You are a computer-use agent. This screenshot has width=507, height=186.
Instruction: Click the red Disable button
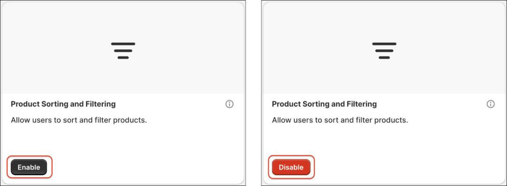pos(291,167)
